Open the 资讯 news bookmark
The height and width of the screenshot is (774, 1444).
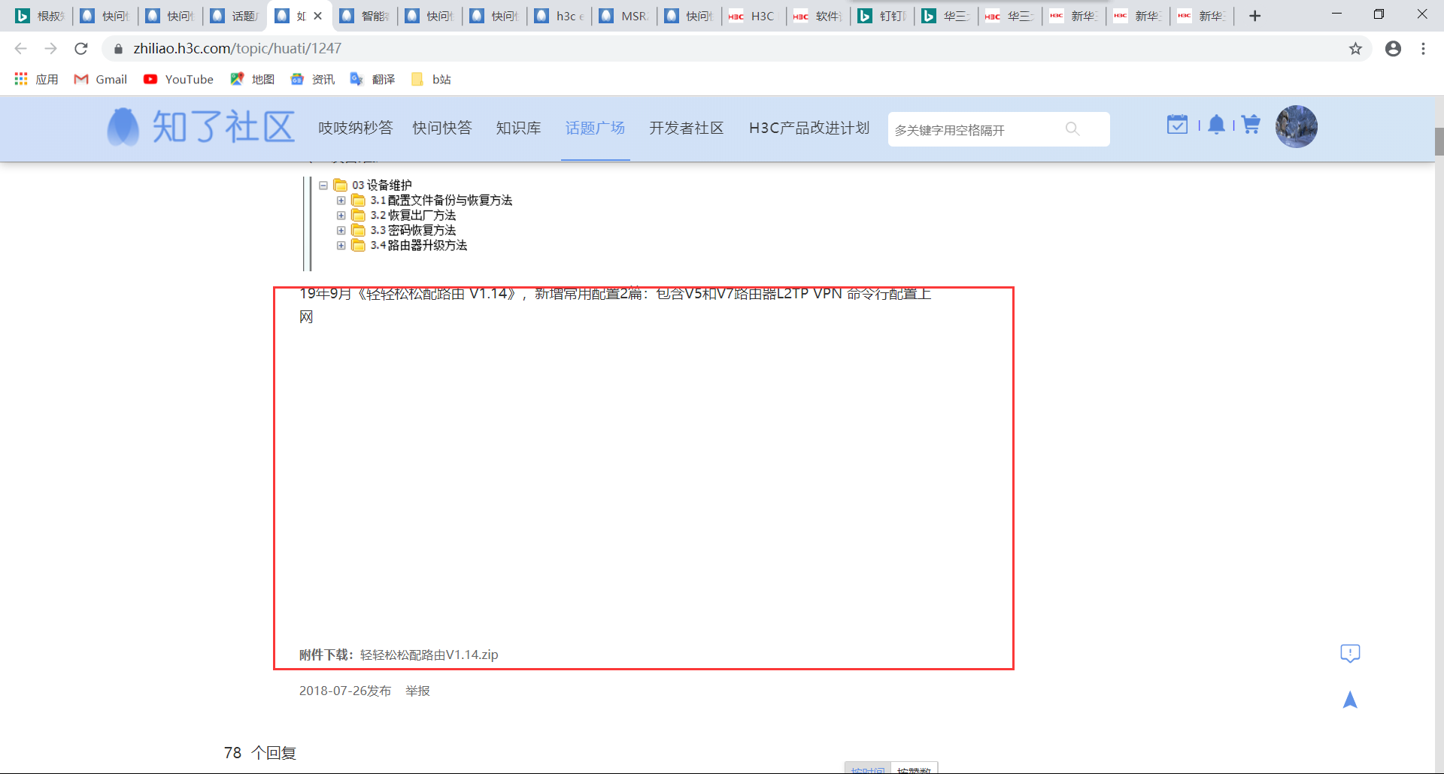[312, 79]
